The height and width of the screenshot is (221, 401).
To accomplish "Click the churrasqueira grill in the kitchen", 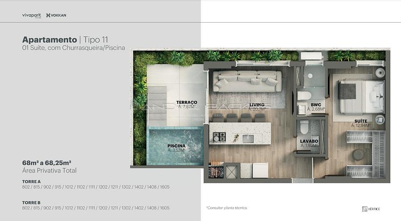I will click(x=216, y=171).
